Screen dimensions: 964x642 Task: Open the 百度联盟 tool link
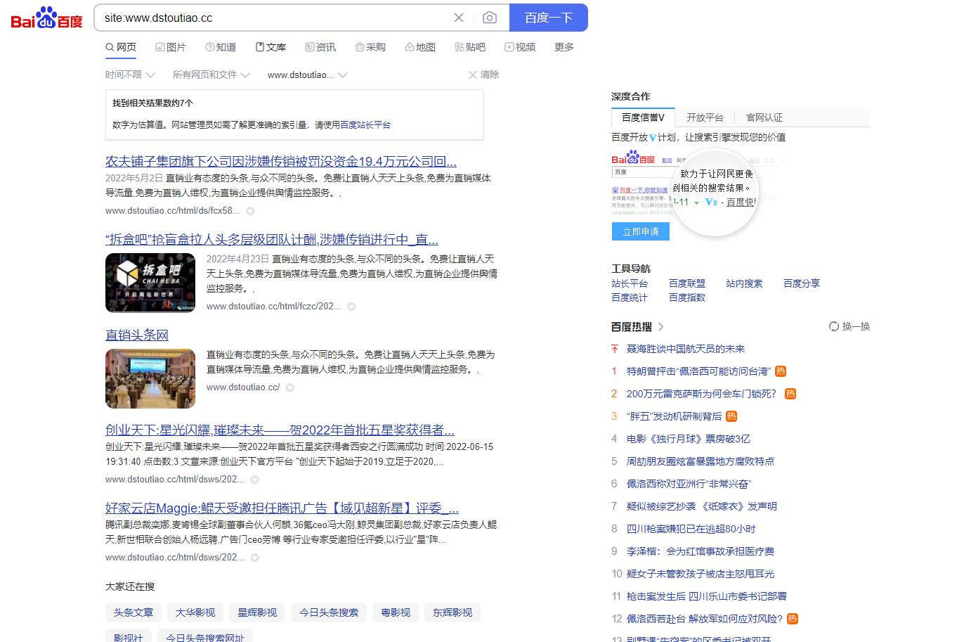(687, 283)
